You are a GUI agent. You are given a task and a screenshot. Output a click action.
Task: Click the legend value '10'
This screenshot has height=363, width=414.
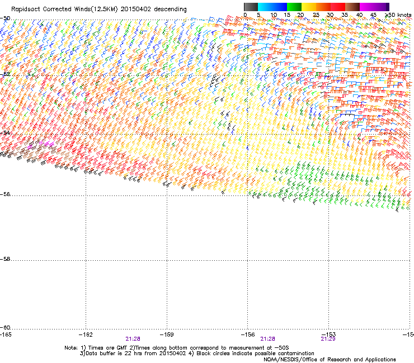pyautogui.click(x=274, y=15)
